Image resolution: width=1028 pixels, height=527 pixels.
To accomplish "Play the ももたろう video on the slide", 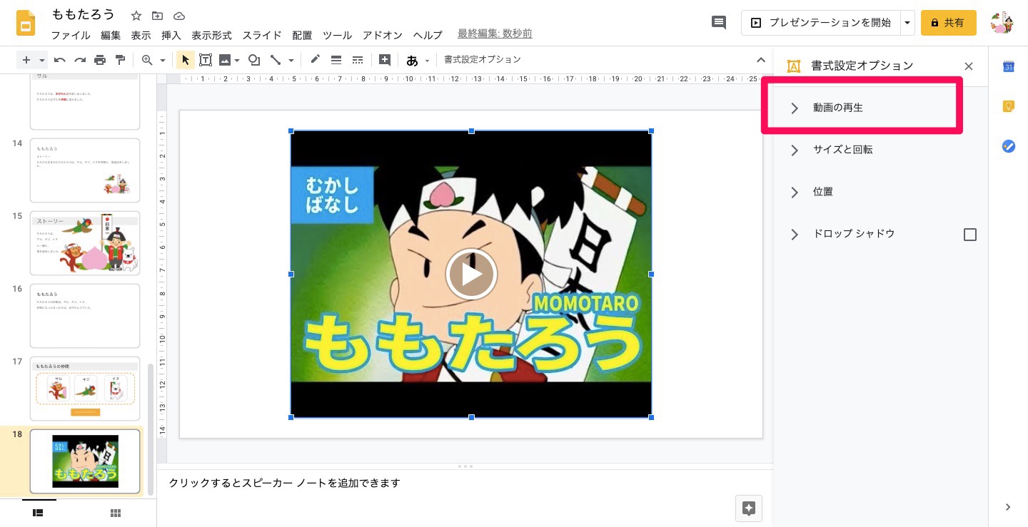I will click(471, 274).
